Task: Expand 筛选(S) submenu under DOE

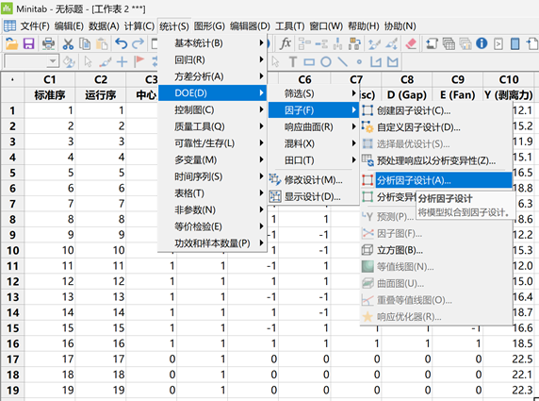Action: 314,93
